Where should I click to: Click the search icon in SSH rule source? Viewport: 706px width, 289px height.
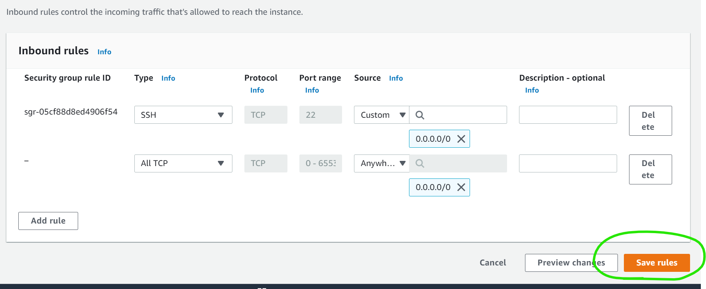420,115
